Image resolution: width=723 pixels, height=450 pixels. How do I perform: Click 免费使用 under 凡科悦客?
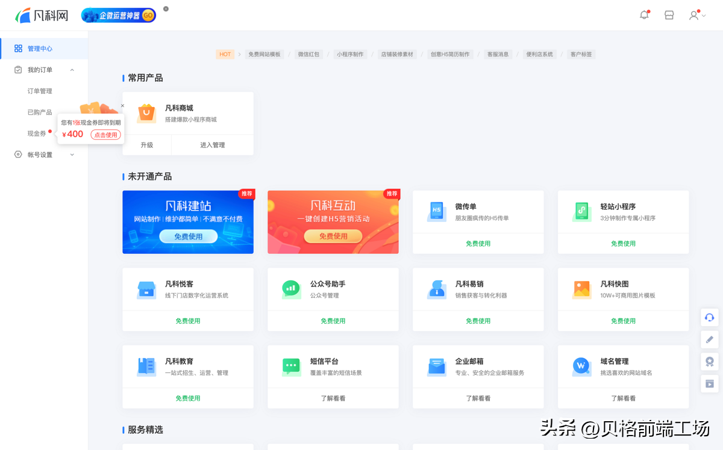click(x=188, y=321)
